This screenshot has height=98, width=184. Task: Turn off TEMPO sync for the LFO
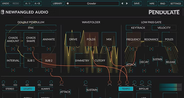point(126,89)
